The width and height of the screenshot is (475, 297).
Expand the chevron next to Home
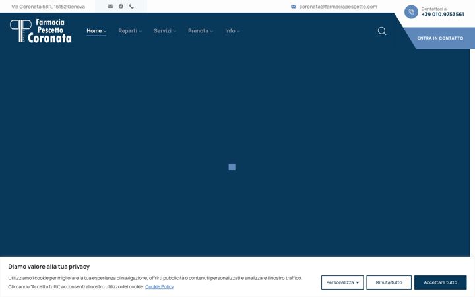point(105,31)
